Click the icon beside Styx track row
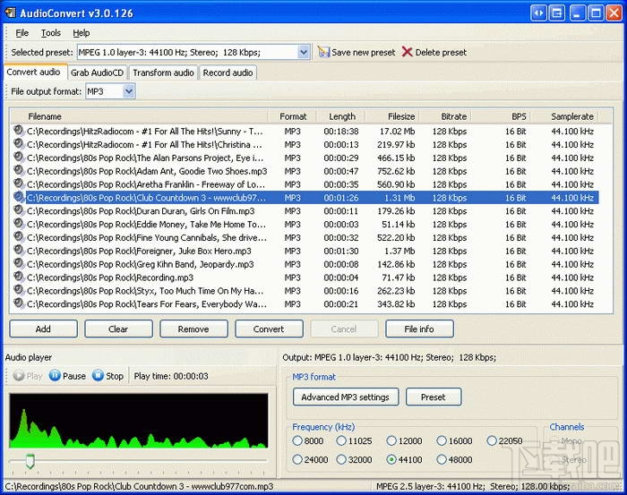The height and width of the screenshot is (495, 627). pyautogui.click(x=18, y=292)
